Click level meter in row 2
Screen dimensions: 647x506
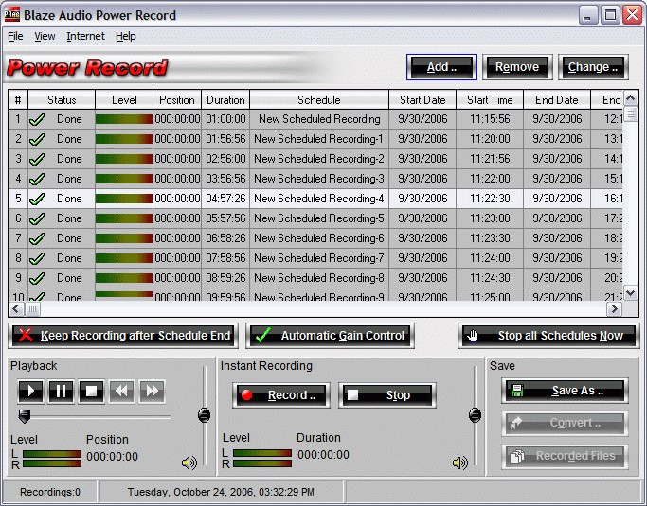pyautogui.click(x=124, y=139)
